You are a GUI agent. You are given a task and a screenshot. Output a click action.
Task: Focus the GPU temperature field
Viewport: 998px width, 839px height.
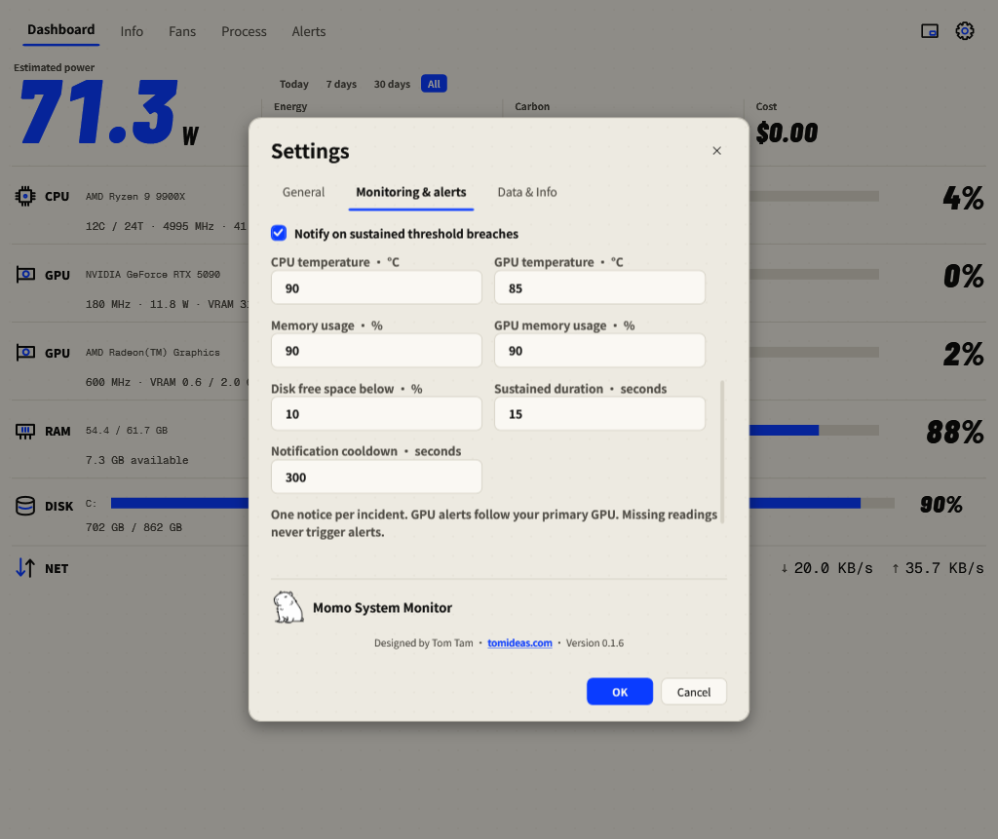599,287
